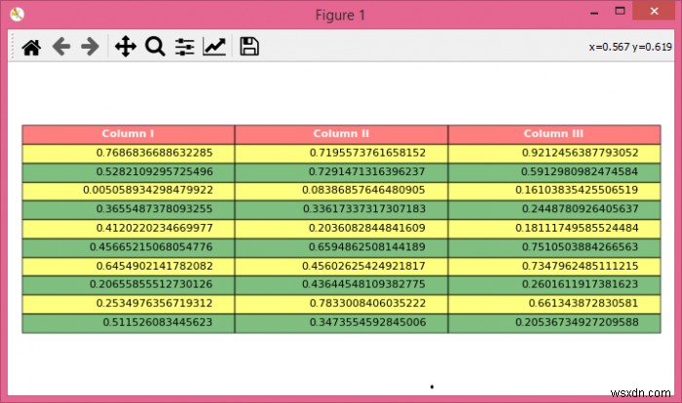682x403 pixels.
Task: Select cell 0.3473554592845006
Action: tap(341, 323)
